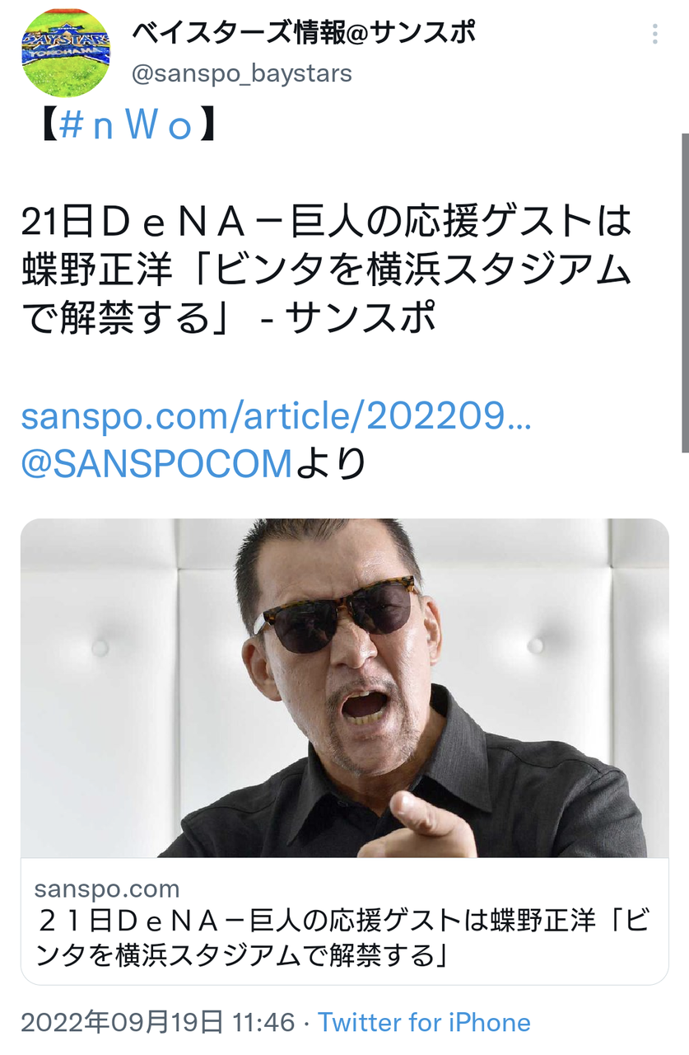
Task: Open the tweet timestamp 2022年09月19日 11:46
Action: tap(157, 1023)
